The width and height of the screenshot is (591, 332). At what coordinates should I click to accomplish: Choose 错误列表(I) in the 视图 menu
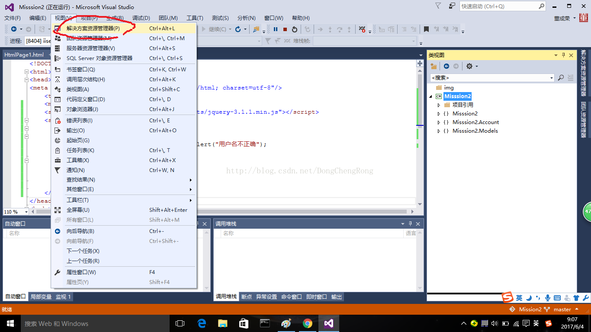click(124, 121)
